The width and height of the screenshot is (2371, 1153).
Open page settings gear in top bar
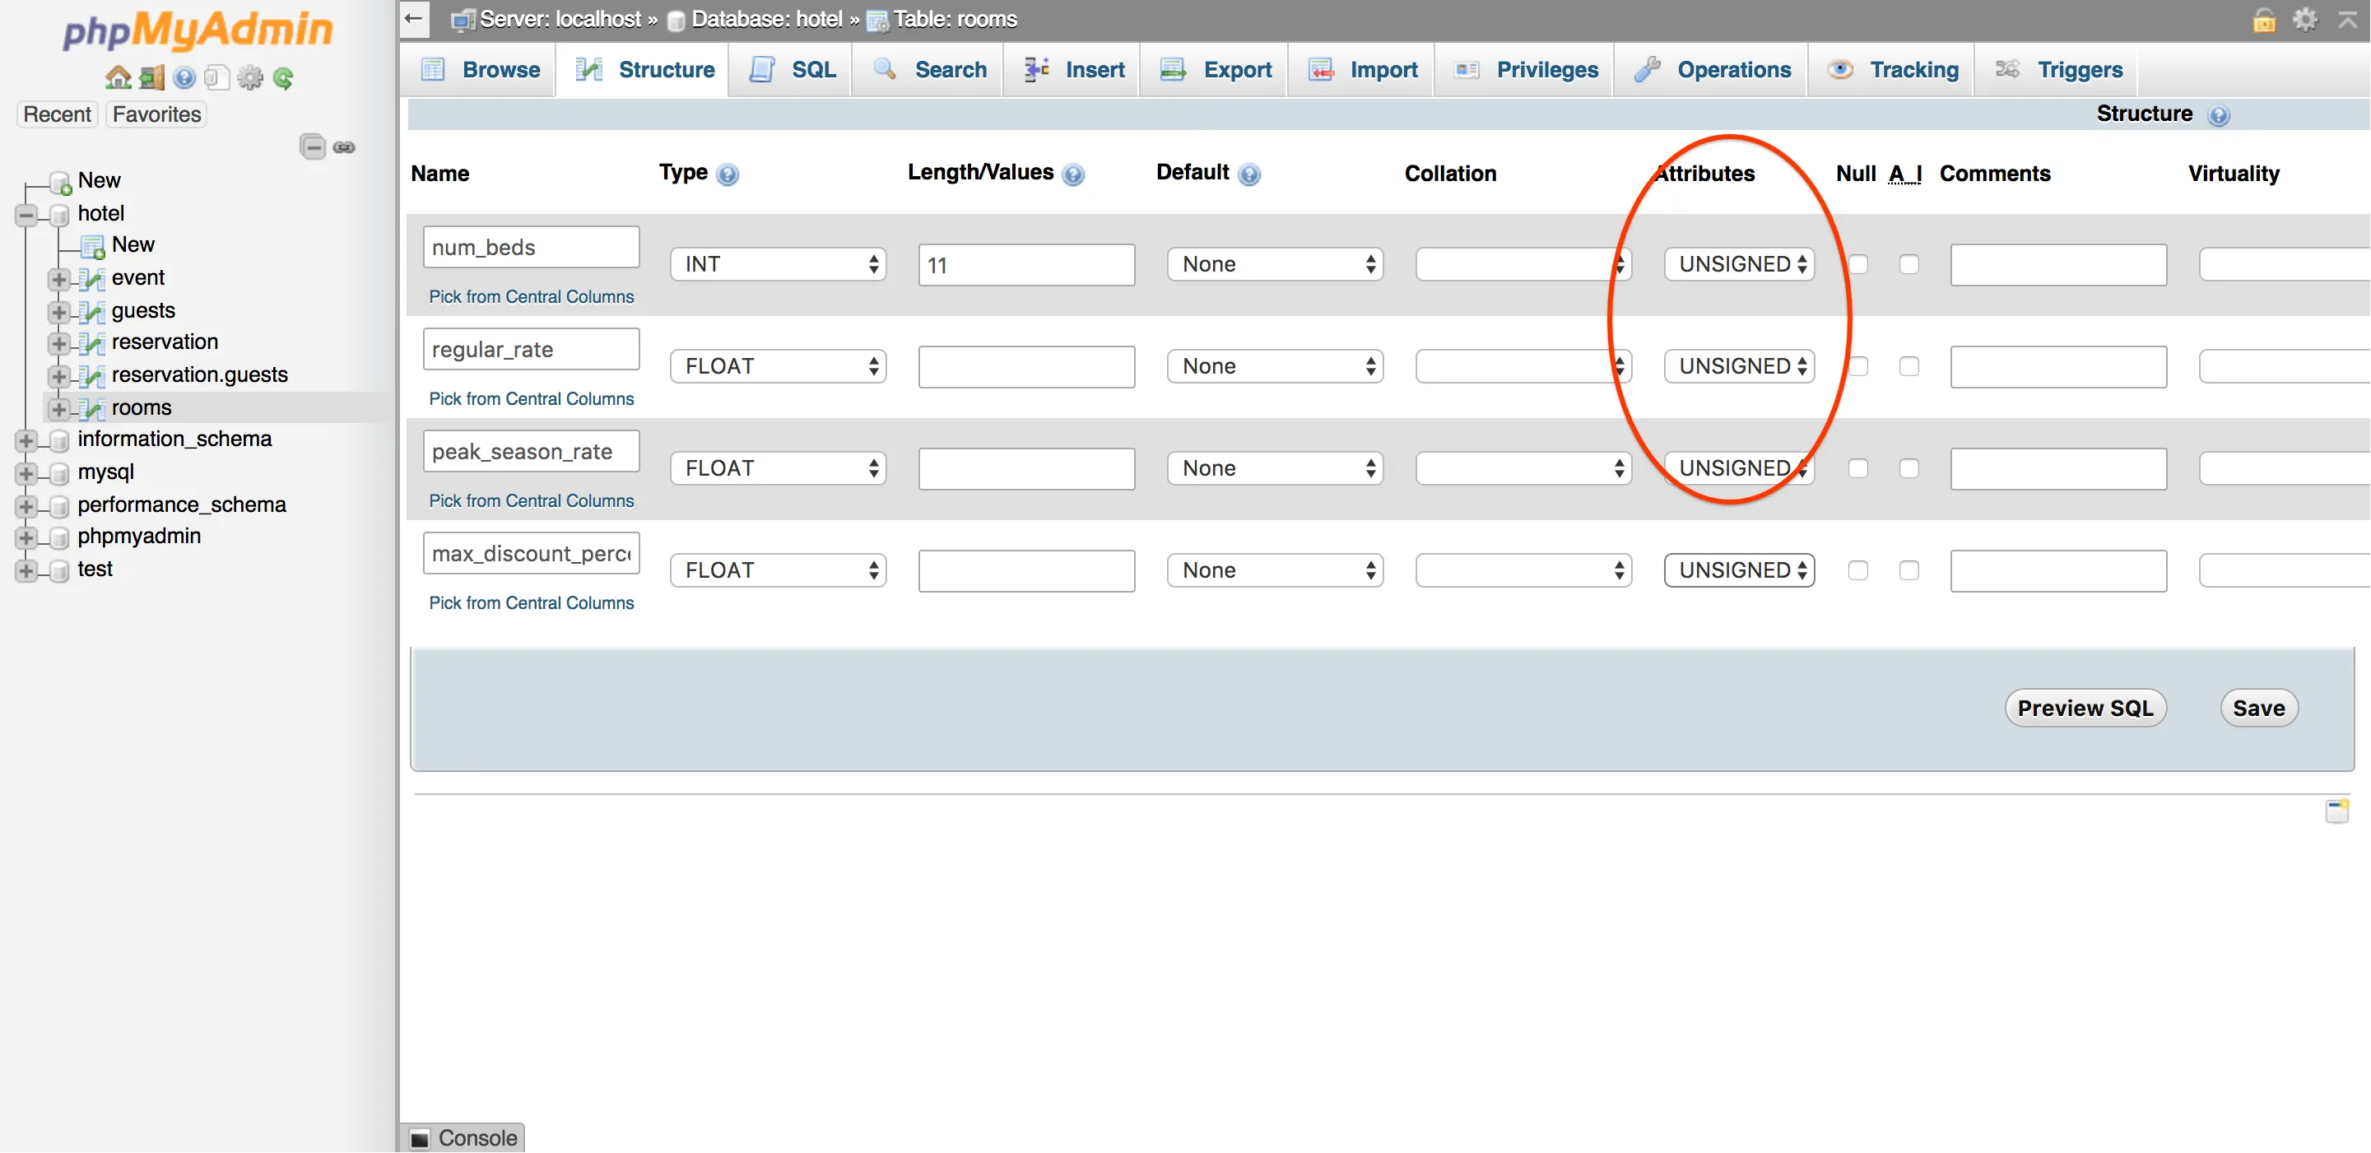click(x=2304, y=19)
